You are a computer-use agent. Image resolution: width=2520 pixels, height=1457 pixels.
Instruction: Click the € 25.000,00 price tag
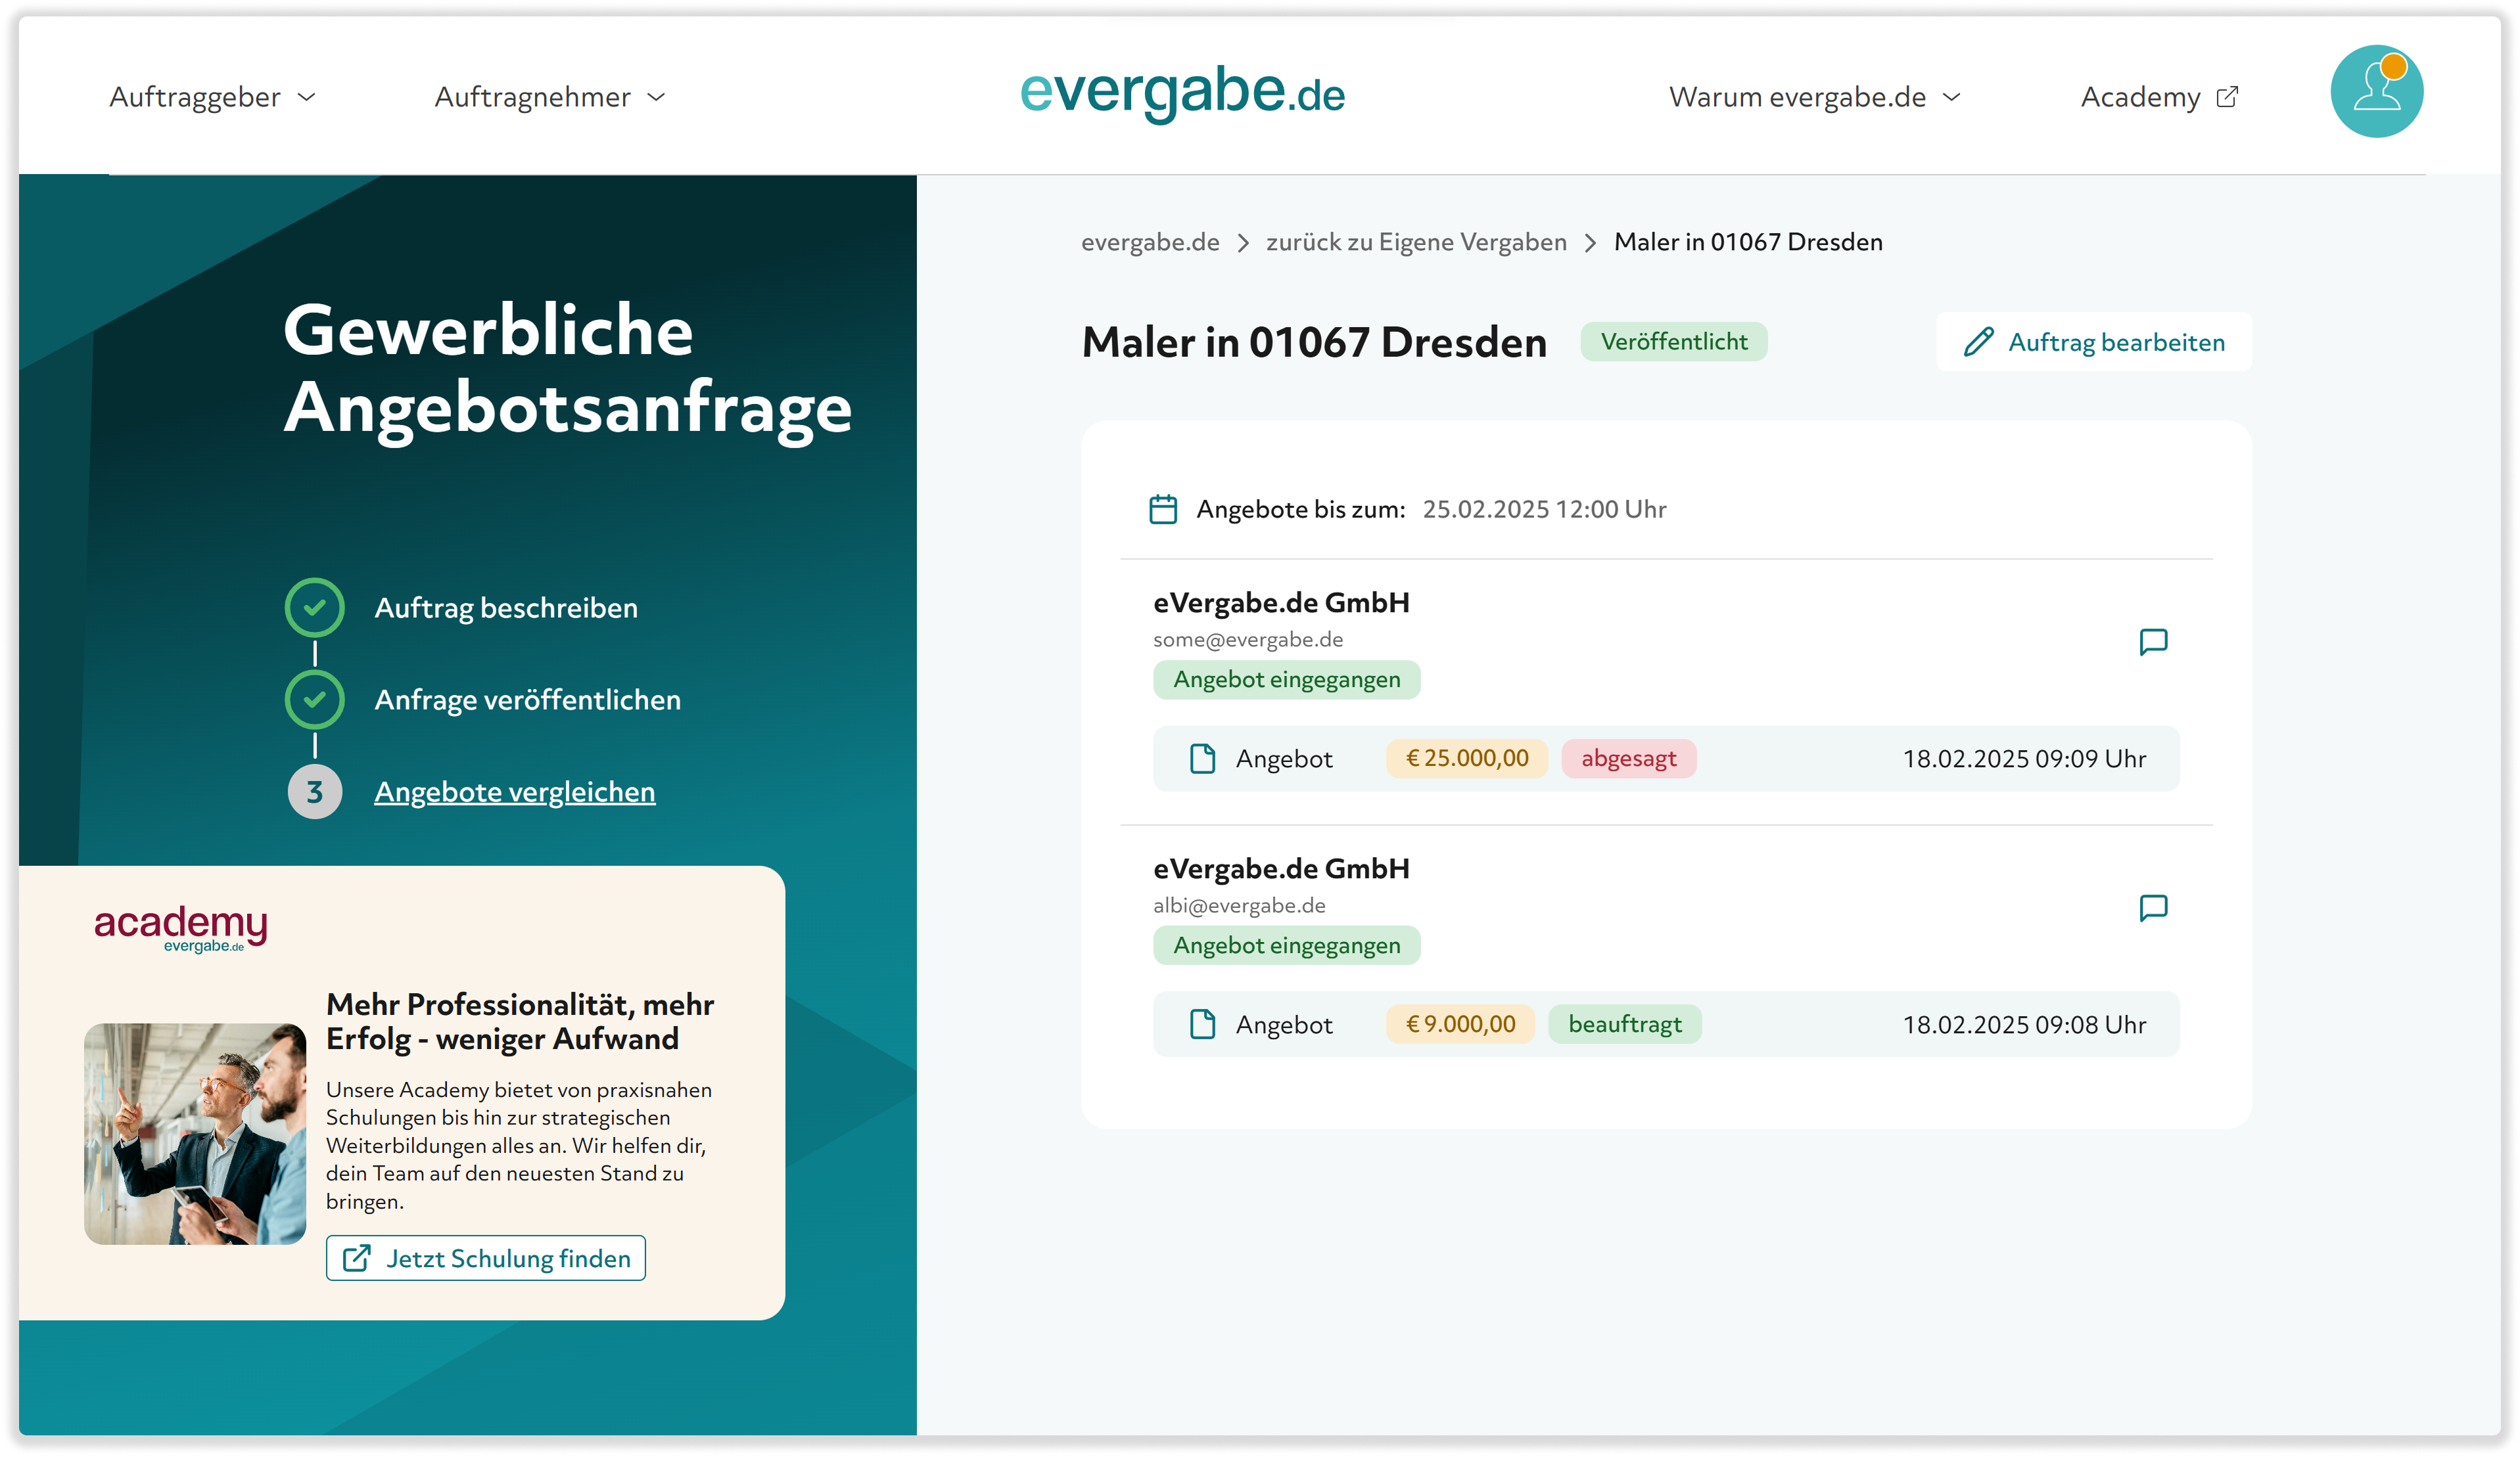pos(1467,759)
